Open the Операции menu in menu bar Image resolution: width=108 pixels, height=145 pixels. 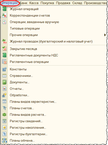pos(10,3)
